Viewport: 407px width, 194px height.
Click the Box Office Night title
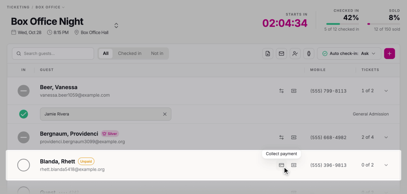click(x=47, y=21)
